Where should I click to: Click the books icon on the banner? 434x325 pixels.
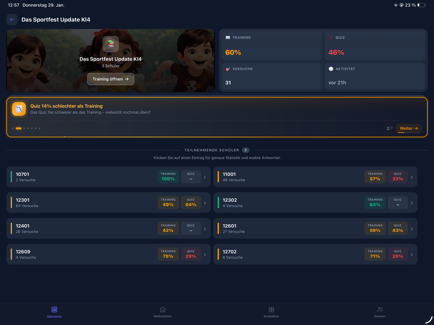point(110,44)
